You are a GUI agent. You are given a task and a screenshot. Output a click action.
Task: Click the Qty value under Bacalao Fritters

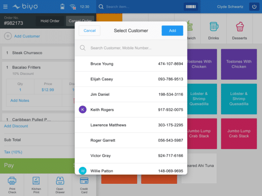(x=20, y=90)
